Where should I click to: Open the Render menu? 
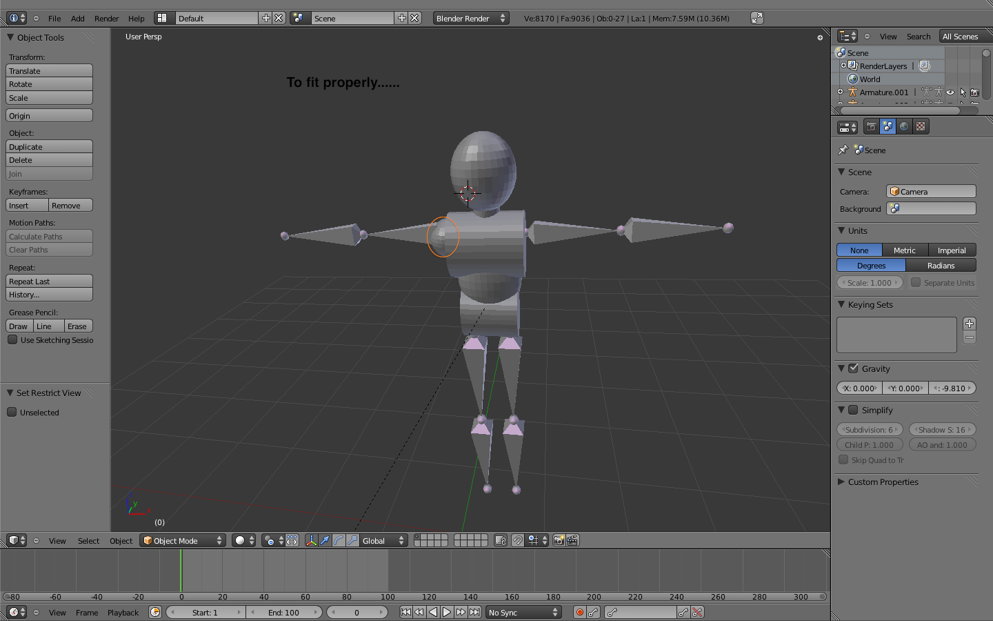106,19
